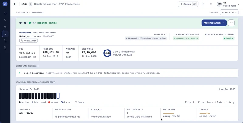Open the activity pulse icon in the sidebar
243x123 pixels.
pyautogui.click(x=5, y=20)
